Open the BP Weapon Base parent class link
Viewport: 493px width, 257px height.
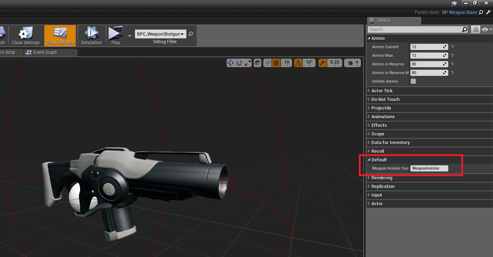(459, 13)
